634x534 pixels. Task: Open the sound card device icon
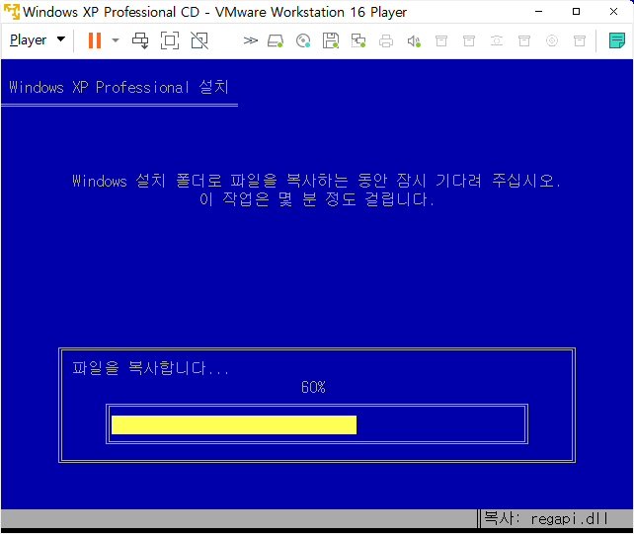tap(414, 40)
